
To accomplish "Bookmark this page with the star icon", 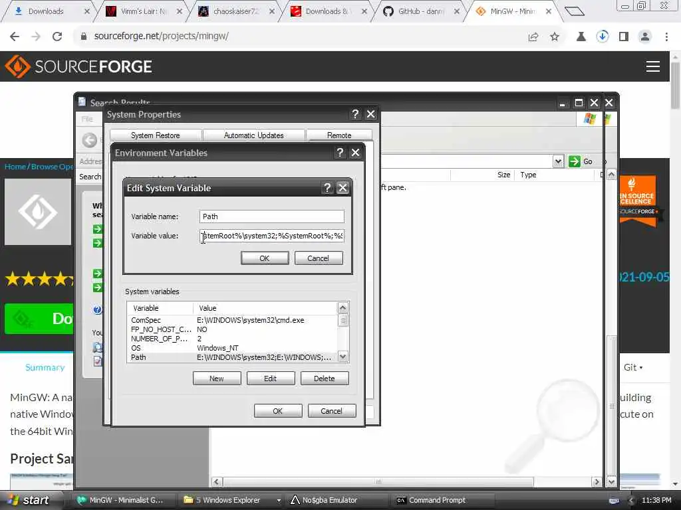I will pos(555,37).
